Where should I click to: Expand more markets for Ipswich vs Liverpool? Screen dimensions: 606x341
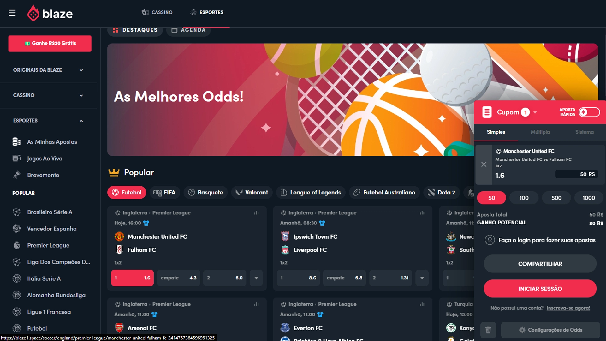[422, 278]
